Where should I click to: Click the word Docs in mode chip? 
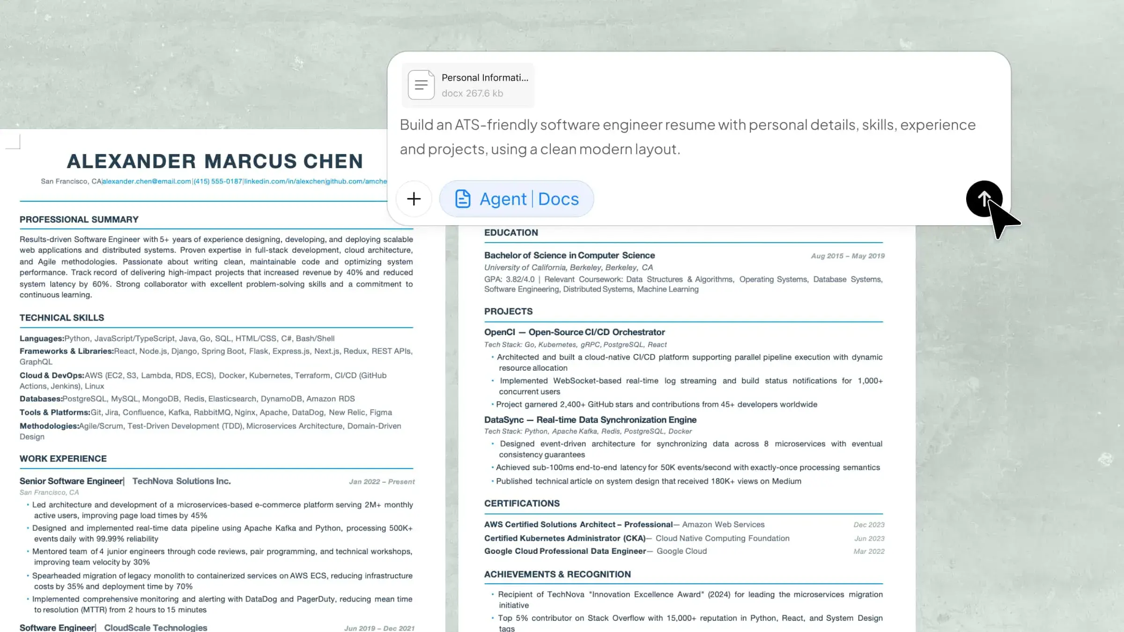(x=558, y=199)
